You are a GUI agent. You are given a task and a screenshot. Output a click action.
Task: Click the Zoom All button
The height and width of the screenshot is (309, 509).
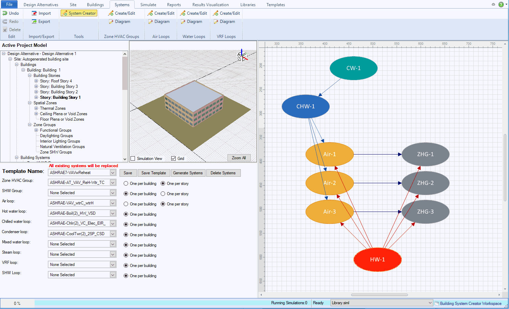tap(239, 158)
